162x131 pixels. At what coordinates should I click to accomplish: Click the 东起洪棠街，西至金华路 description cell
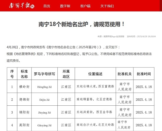pos(95,112)
